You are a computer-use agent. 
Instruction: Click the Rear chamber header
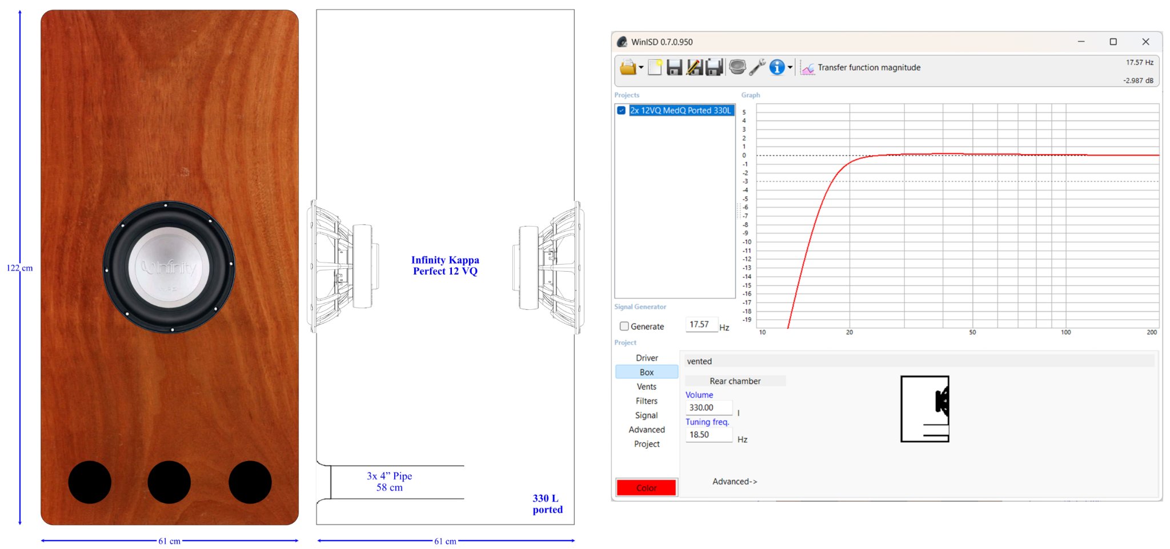coord(735,381)
